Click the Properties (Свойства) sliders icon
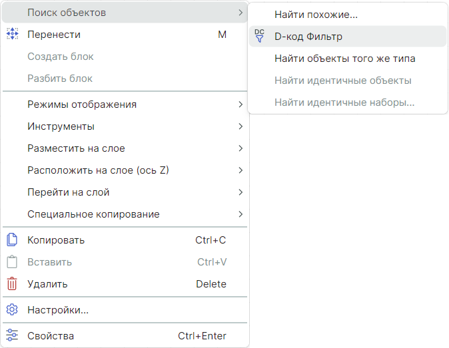 point(11,336)
